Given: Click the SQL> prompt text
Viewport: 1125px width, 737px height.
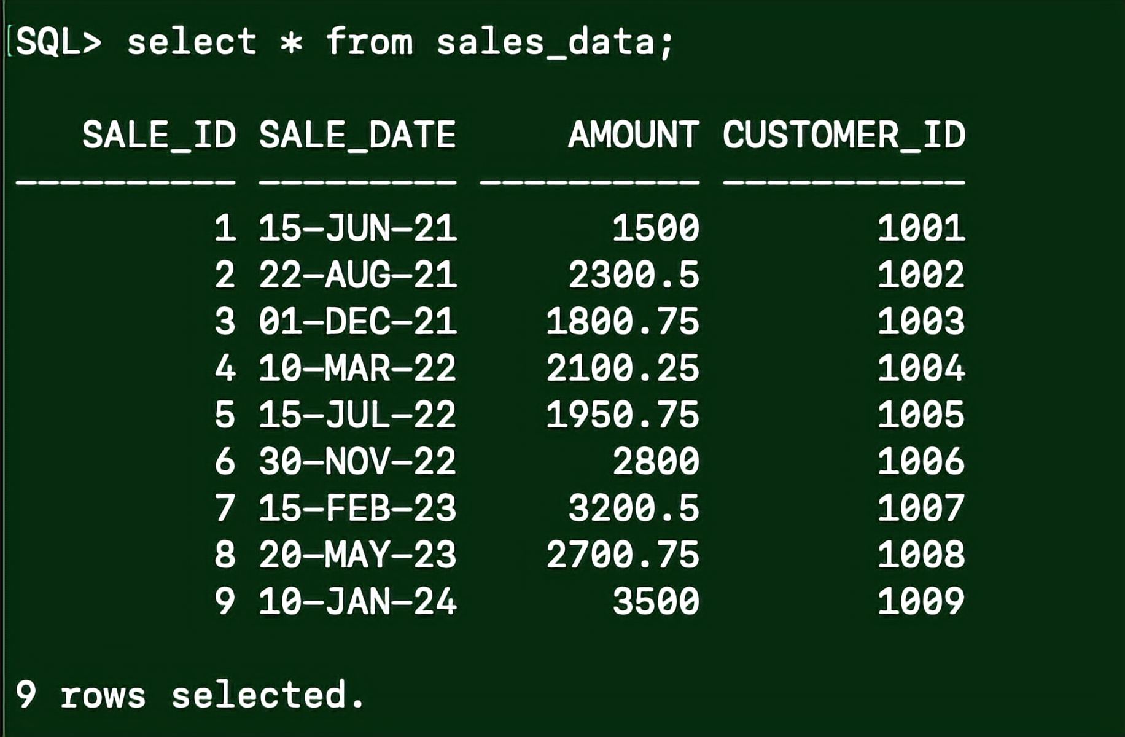Looking at the screenshot, I should click(x=58, y=42).
